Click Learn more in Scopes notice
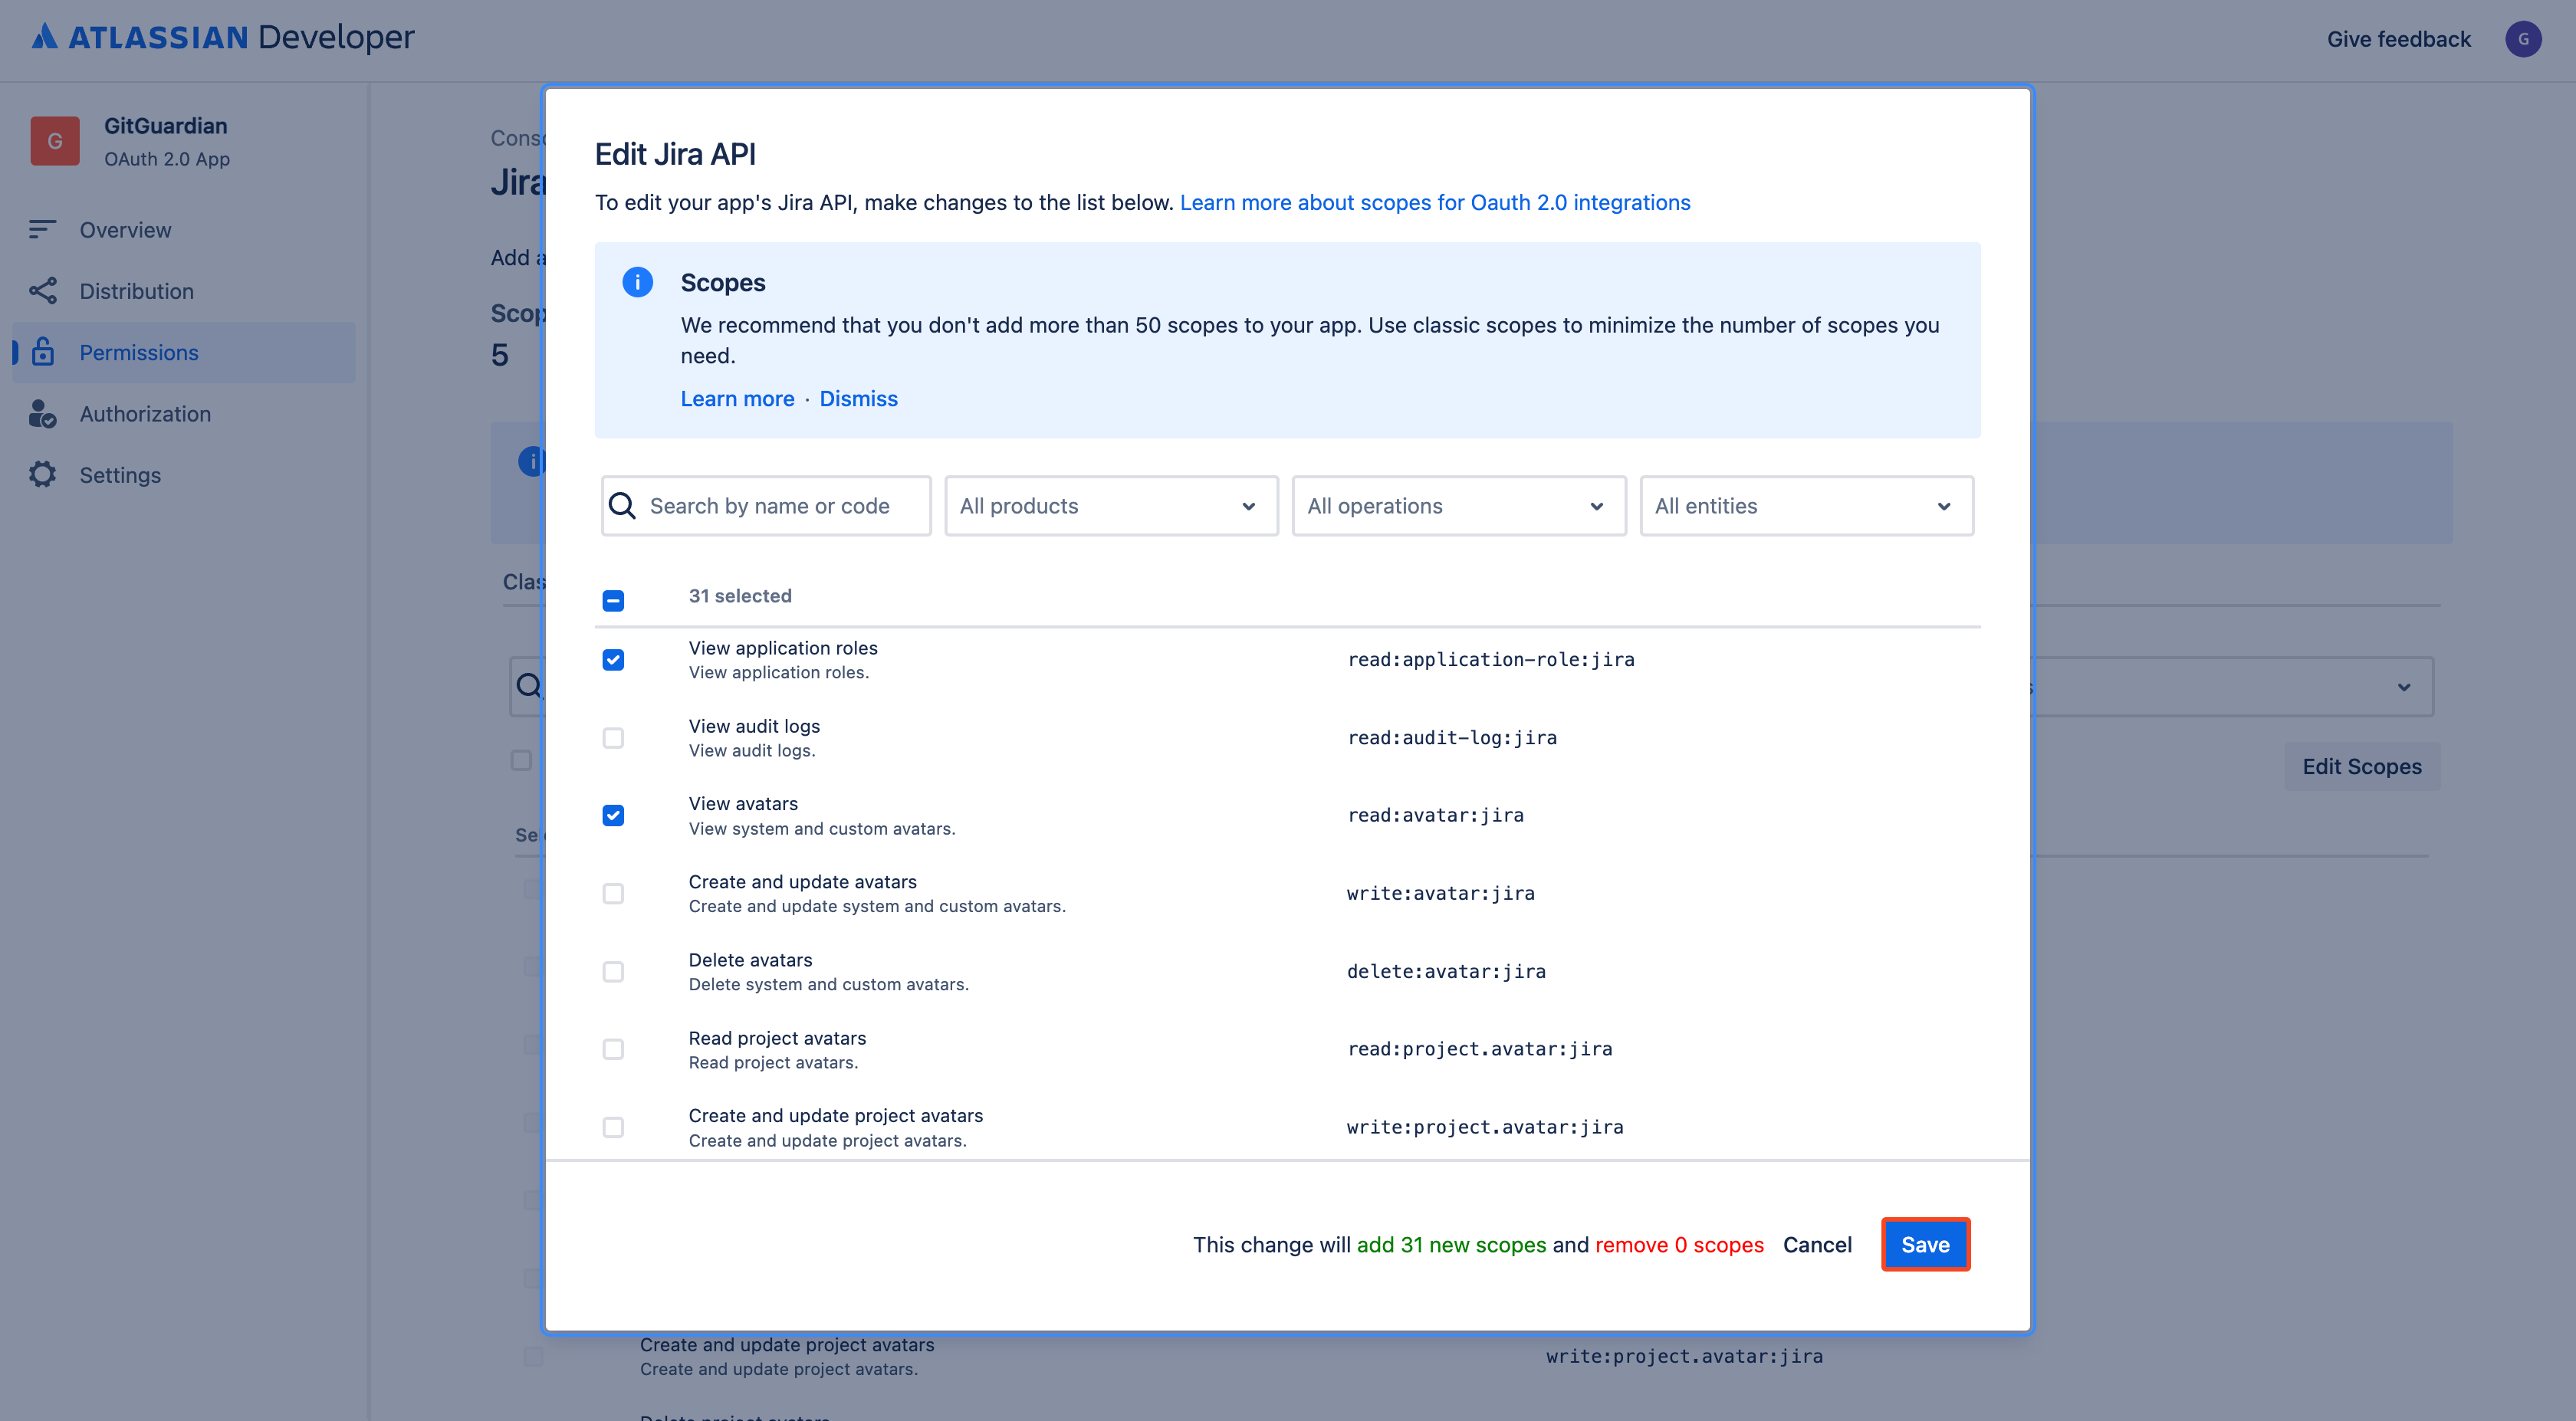 click(x=737, y=399)
